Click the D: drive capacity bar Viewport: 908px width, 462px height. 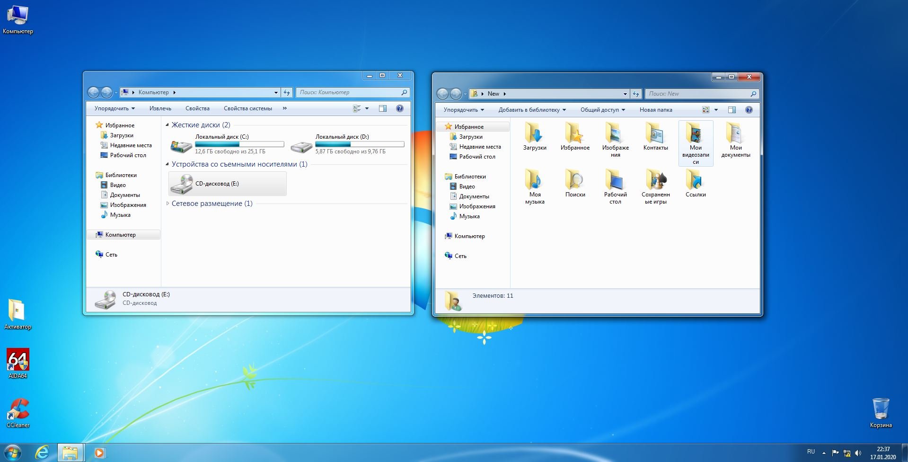click(360, 144)
